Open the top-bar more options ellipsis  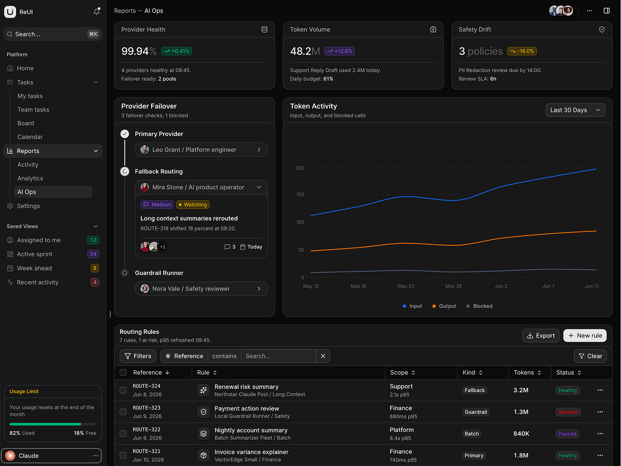[x=589, y=10]
